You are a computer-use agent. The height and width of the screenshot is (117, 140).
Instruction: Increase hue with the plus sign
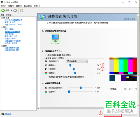[x=95, y=92]
